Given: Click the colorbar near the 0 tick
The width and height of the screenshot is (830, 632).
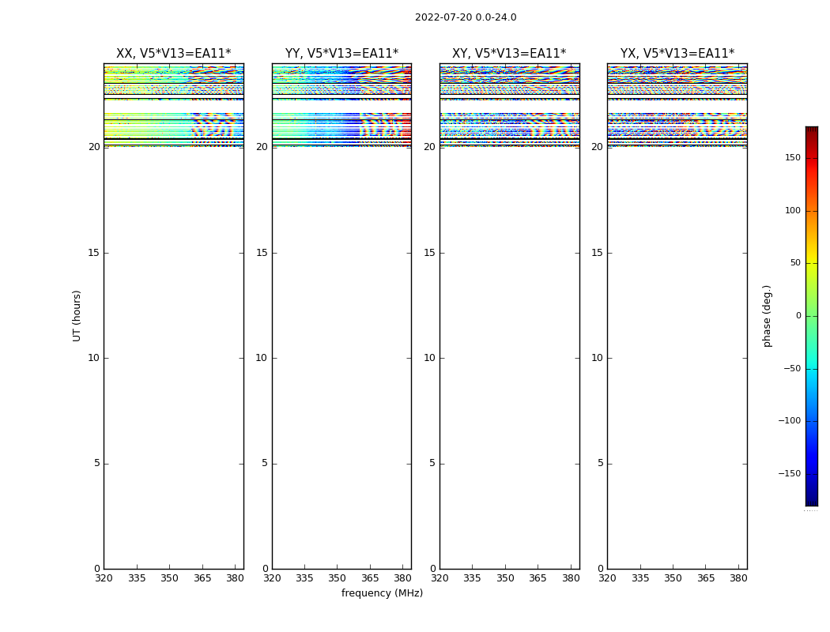Looking at the screenshot, I should 811,316.
